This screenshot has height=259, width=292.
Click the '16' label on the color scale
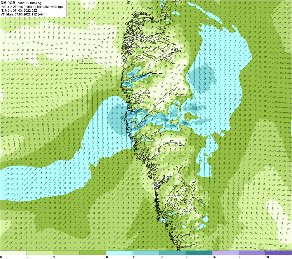pyautogui.click(x=214, y=257)
